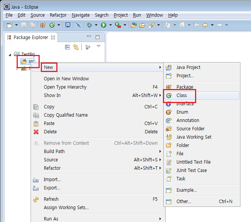Close the Package Explorer tab
The height and width of the screenshot is (222, 251).
tap(53, 38)
